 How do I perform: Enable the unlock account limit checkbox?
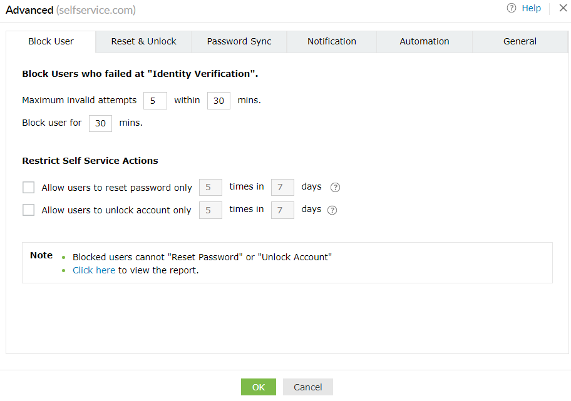point(28,210)
